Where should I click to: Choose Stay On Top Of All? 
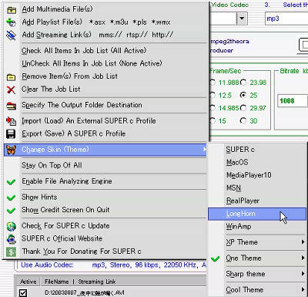click(105, 165)
